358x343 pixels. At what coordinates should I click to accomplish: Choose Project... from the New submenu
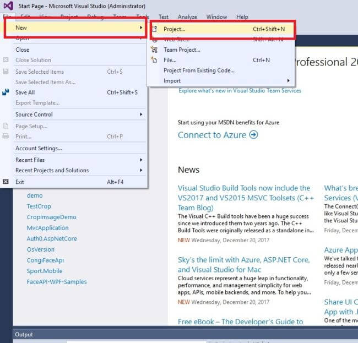[x=223, y=29]
